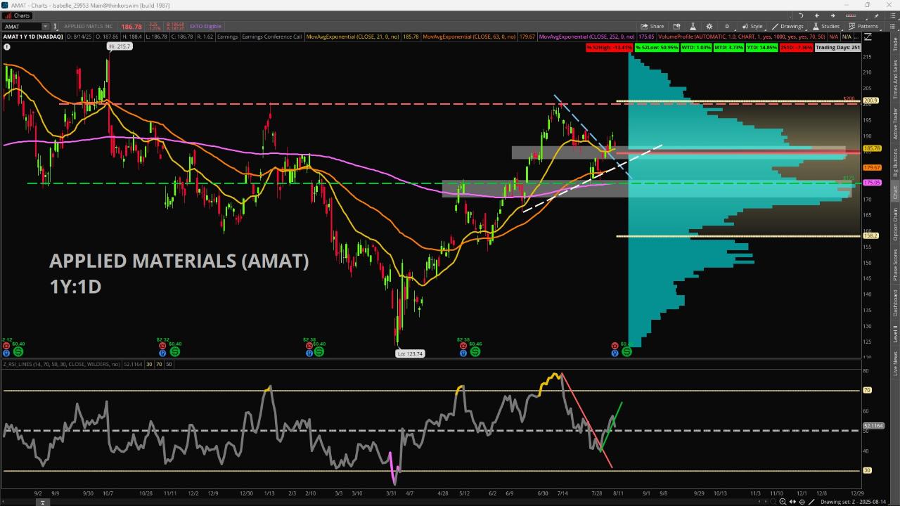Click the flask Edit Studies icon
The width and height of the screenshot is (900, 506).
click(x=693, y=27)
